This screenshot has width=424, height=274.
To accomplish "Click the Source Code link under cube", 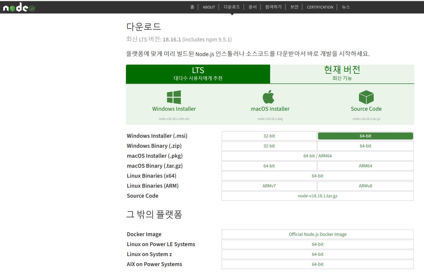I will (x=366, y=109).
